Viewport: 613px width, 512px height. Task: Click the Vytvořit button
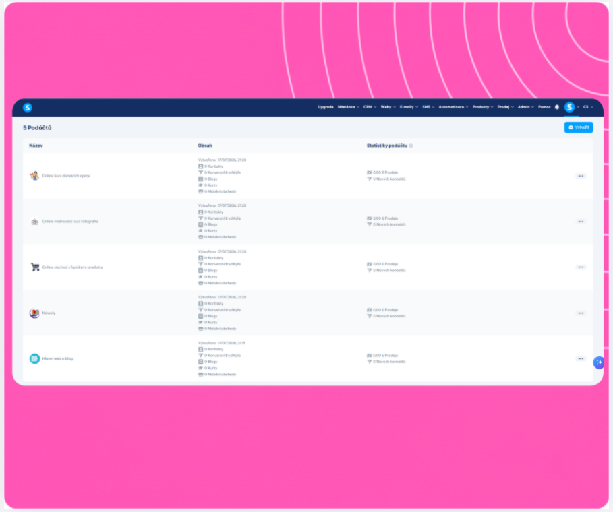(579, 127)
